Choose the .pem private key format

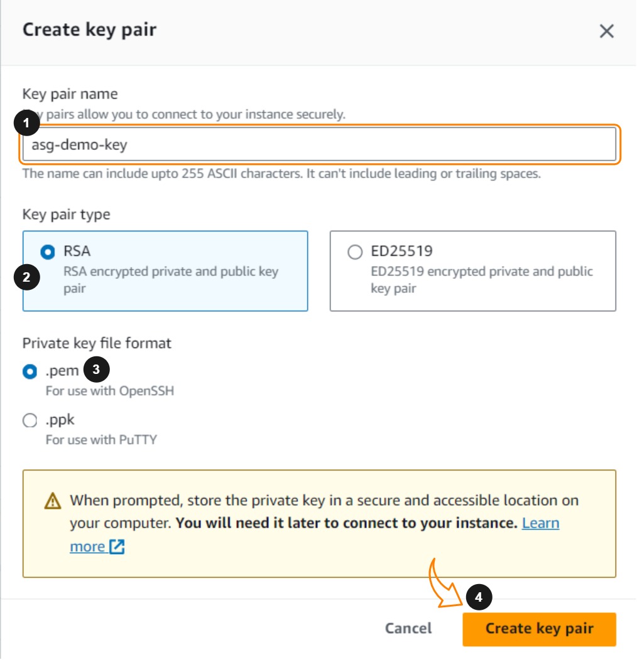(x=30, y=371)
